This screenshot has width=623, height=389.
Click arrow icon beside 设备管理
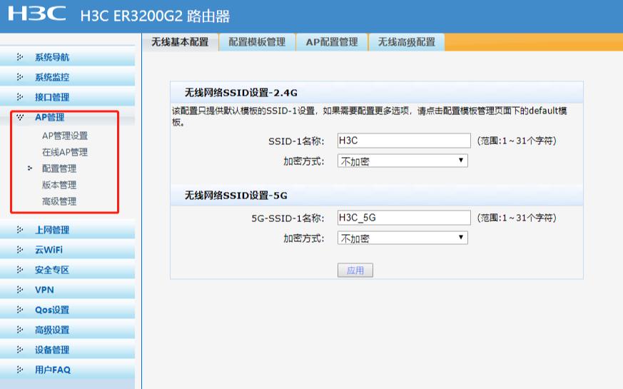coord(20,350)
